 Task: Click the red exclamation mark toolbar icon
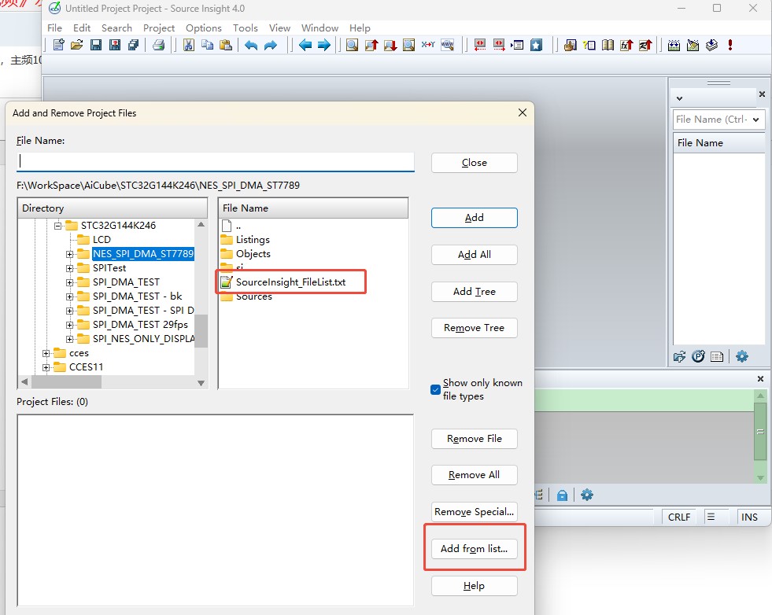(730, 45)
